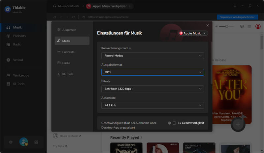Open the title bar hamburger menu
The width and height of the screenshot is (264, 153).
(235, 6)
